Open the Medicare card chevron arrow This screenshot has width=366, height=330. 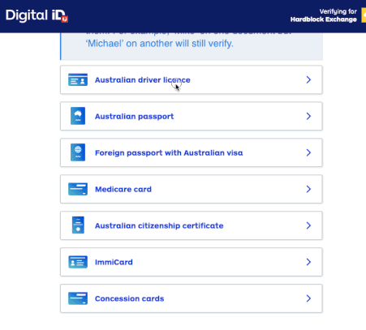coord(308,189)
